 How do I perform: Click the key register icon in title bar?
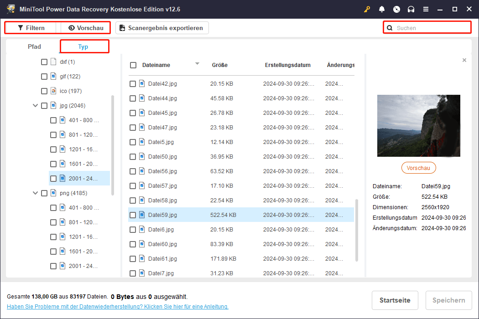tap(367, 9)
